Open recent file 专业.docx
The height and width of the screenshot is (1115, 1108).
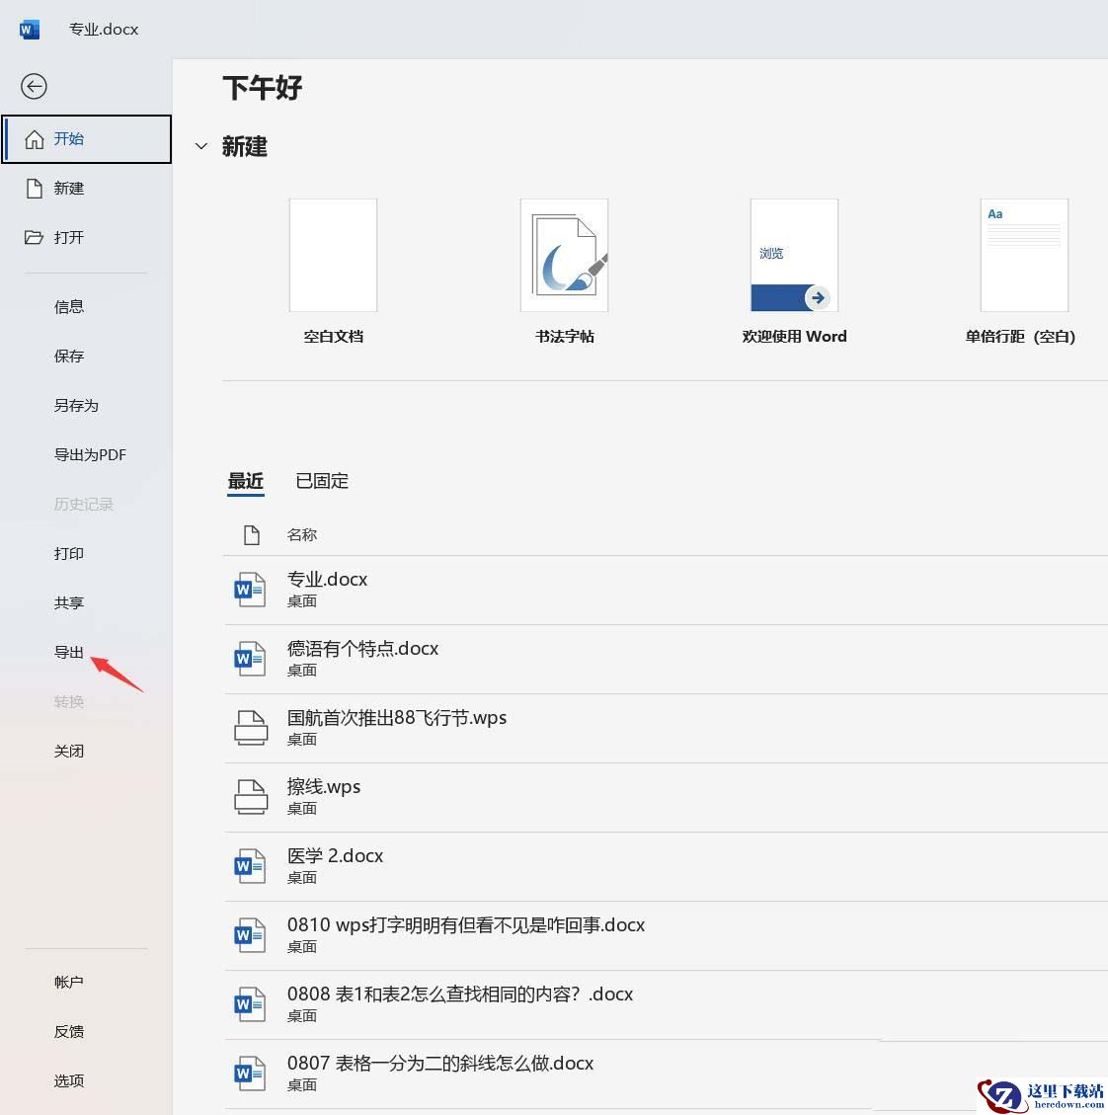coord(666,591)
